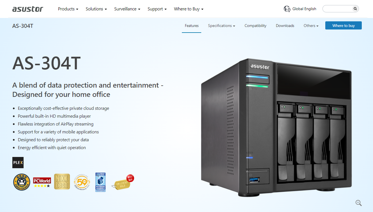The width and height of the screenshot is (373, 212).
Task: Expand the Specifications dropdown
Action: point(221,26)
